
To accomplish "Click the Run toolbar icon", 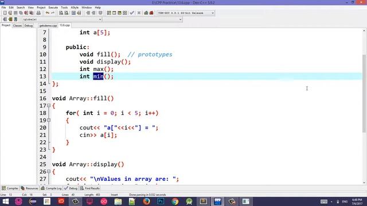I will [114, 13].
